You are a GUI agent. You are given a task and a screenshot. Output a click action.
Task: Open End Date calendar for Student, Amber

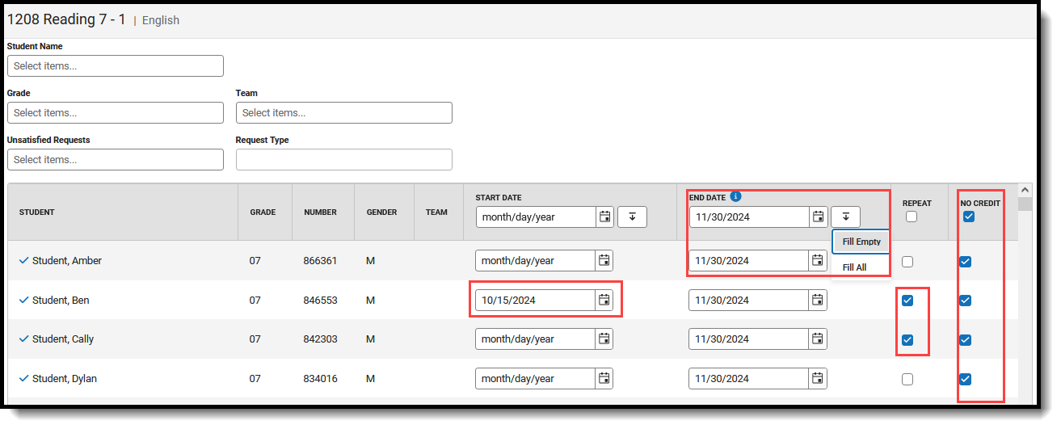point(818,260)
